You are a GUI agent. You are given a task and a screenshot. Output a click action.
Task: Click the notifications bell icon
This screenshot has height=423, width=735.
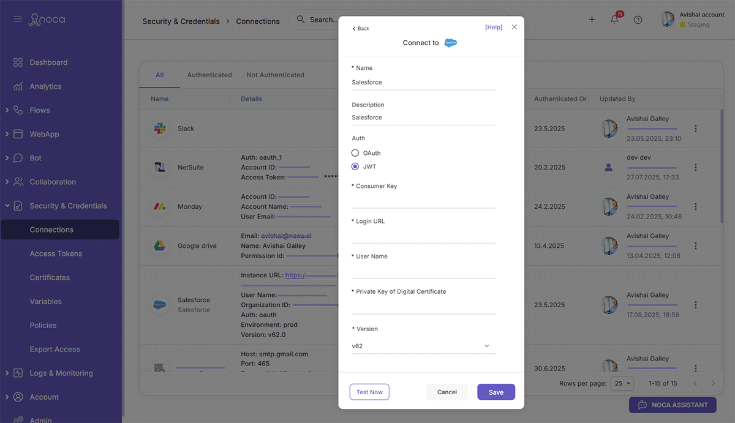click(x=614, y=20)
